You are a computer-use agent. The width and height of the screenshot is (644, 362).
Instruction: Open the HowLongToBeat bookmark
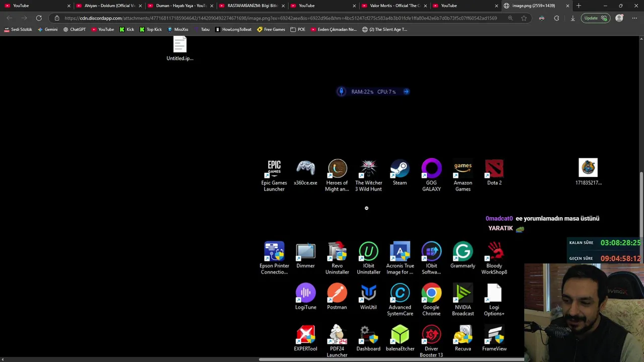[x=233, y=29]
